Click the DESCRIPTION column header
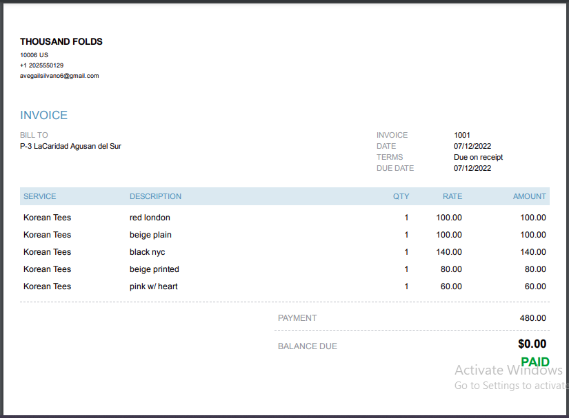569x418 pixels. pyautogui.click(x=156, y=196)
